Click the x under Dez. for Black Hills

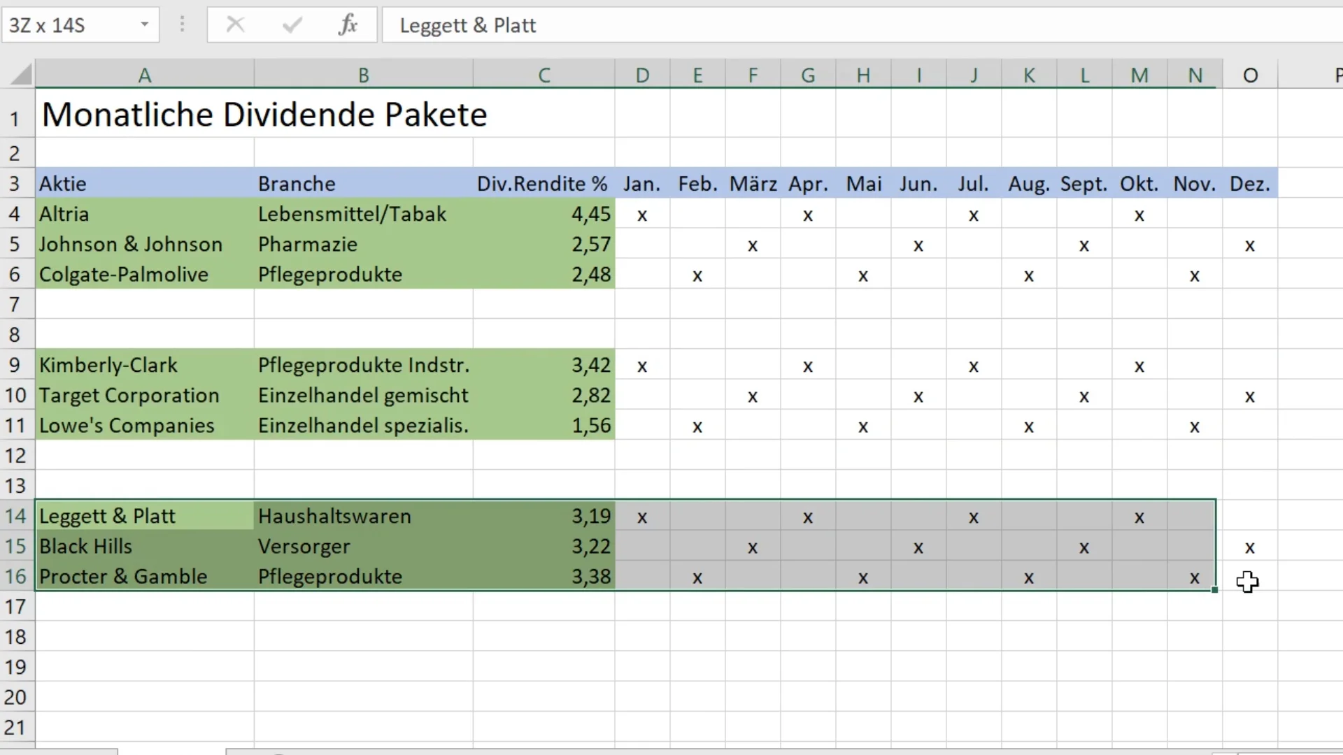click(1250, 547)
